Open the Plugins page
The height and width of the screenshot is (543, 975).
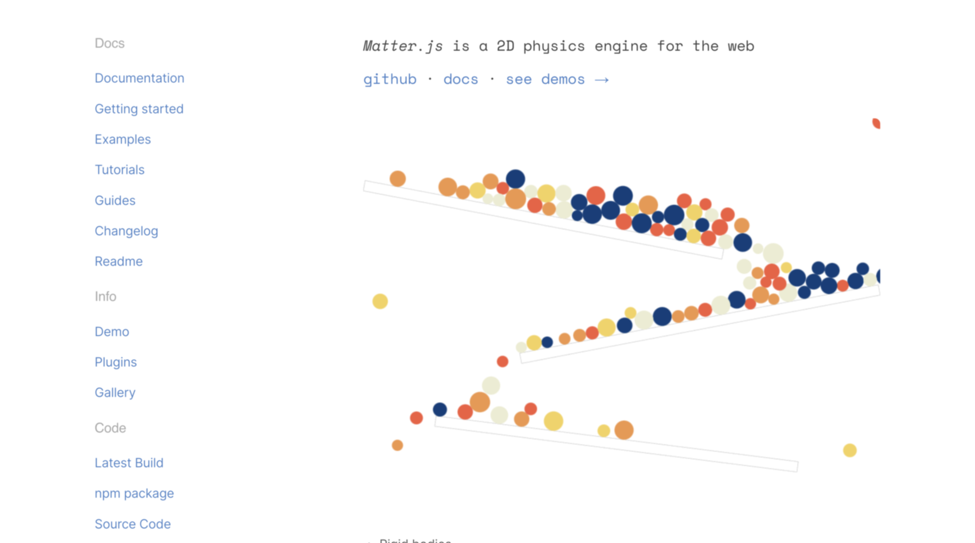tap(115, 362)
